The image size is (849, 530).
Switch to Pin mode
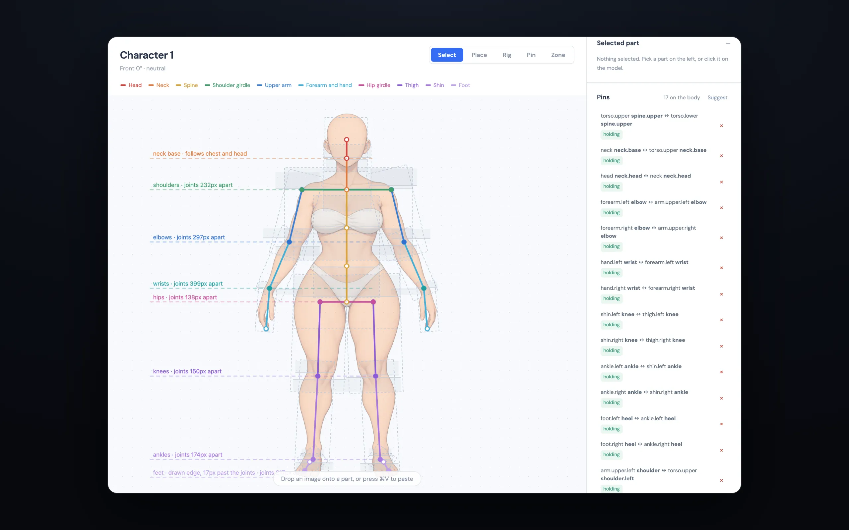click(x=531, y=55)
